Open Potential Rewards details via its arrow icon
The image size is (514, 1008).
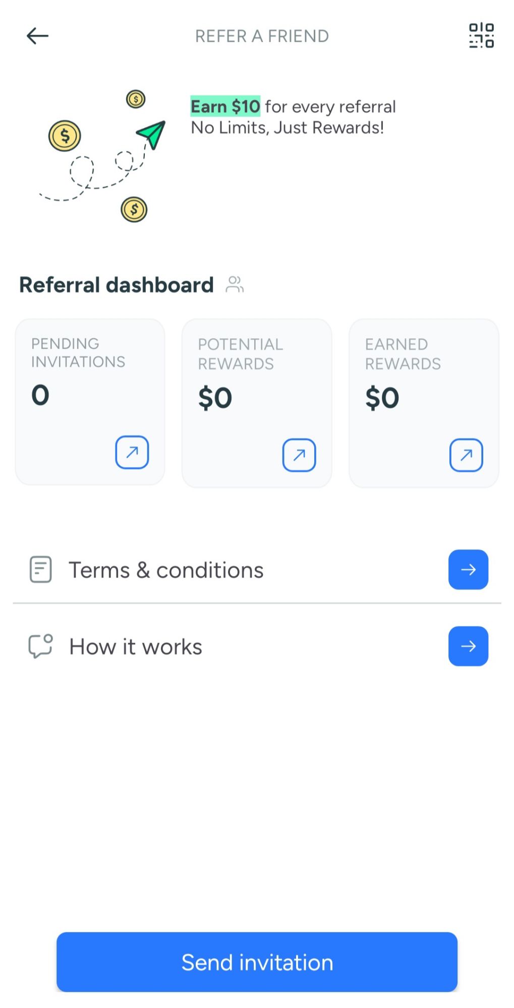coord(299,454)
